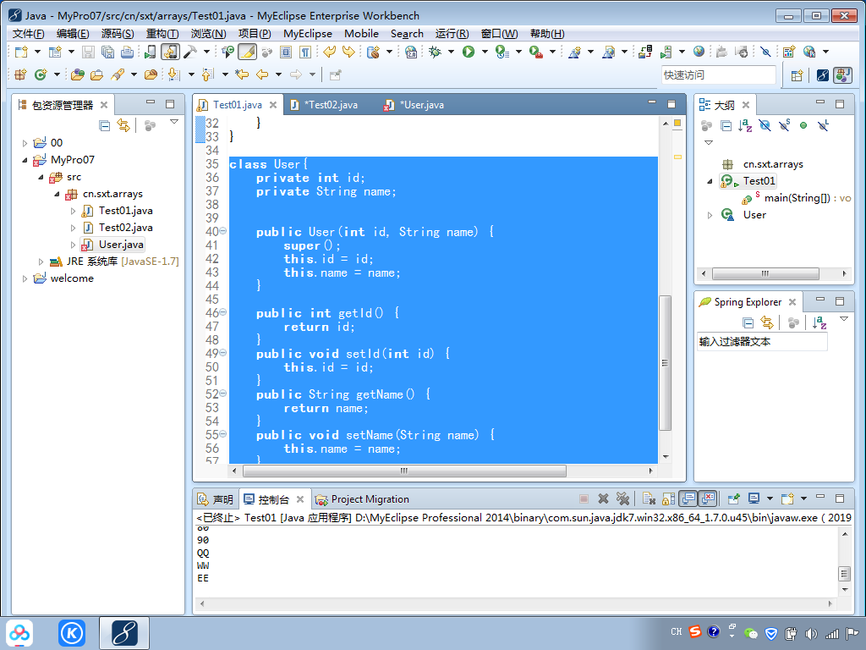Click the Next Annotation down-arrow icon

[x=173, y=74]
